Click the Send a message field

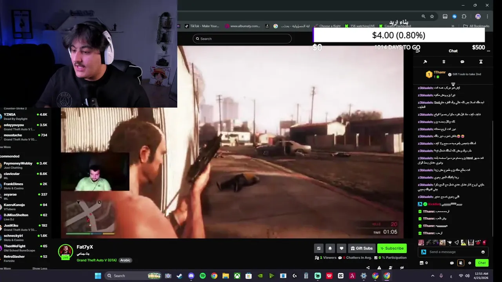[x=453, y=252]
